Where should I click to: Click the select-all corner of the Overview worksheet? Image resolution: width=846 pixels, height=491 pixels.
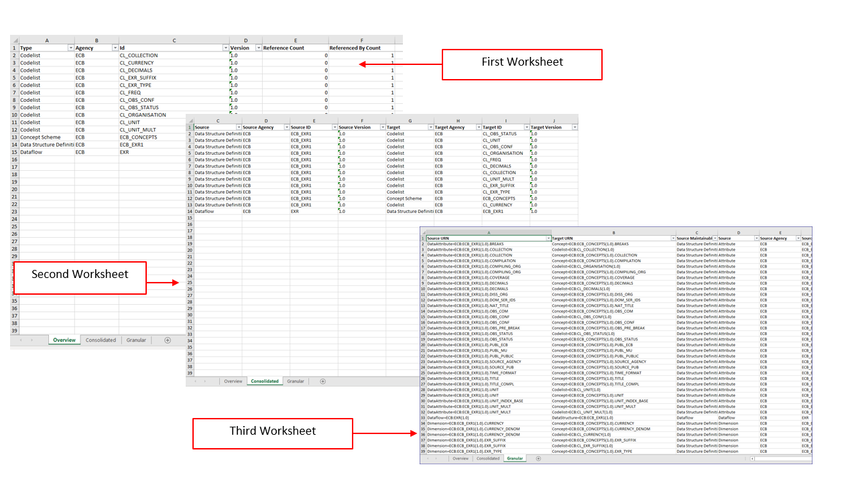click(15, 41)
